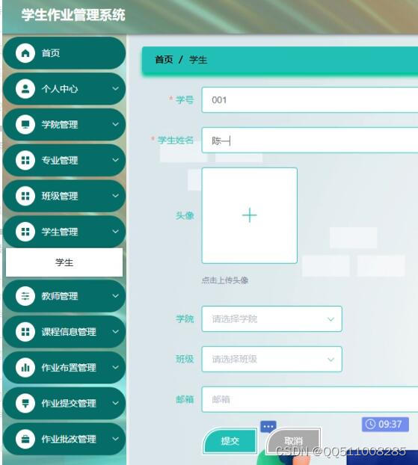This screenshot has width=418, height=465.
Task: Expand the 班级管理 chevron
Action: pyautogui.click(x=115, y=196)
